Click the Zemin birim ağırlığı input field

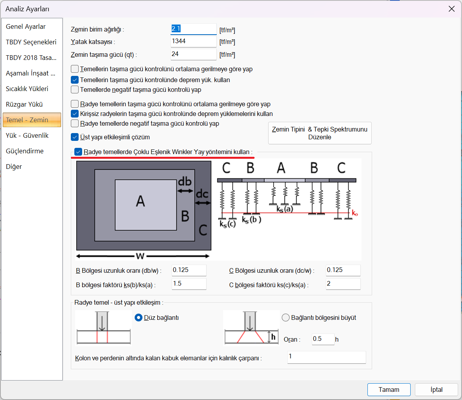click(193, 29)
